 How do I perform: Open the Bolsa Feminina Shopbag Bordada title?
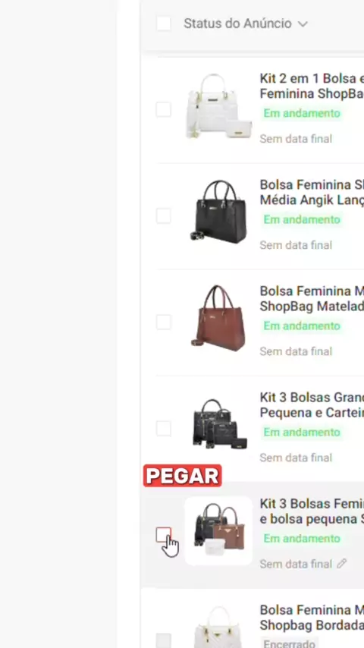point(312,618)
